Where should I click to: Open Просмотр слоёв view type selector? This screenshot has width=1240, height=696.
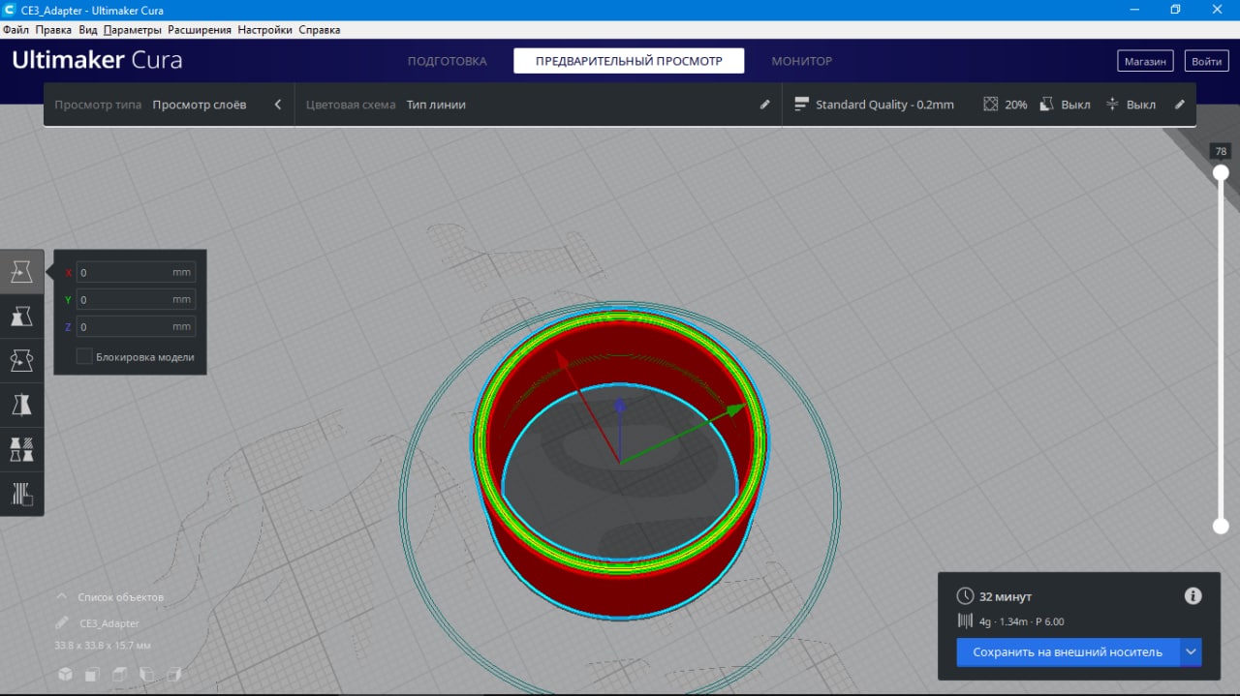pos(200,105)
